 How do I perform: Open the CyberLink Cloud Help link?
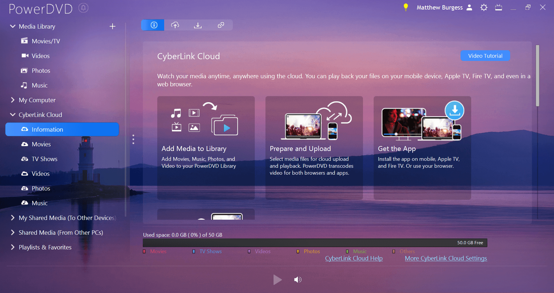coord(354,258)
